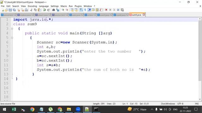Open the Language menu

point(44,6)
